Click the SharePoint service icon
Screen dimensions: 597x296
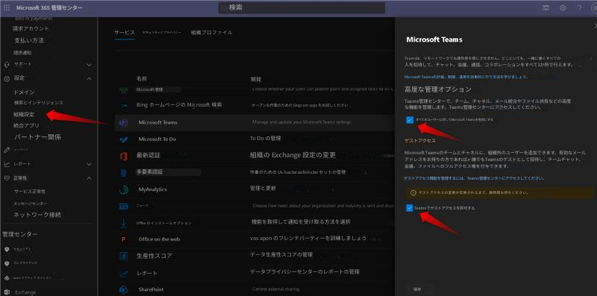pyautogui.click(x=123, y=290)
